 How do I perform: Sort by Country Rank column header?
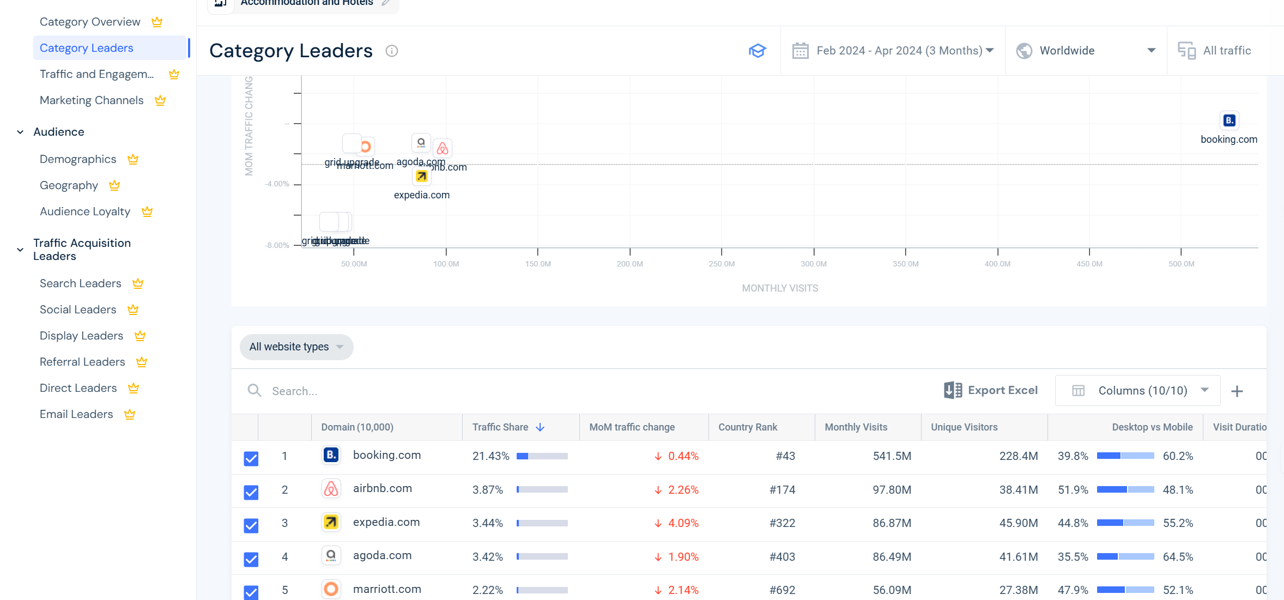tap(748, 427)
